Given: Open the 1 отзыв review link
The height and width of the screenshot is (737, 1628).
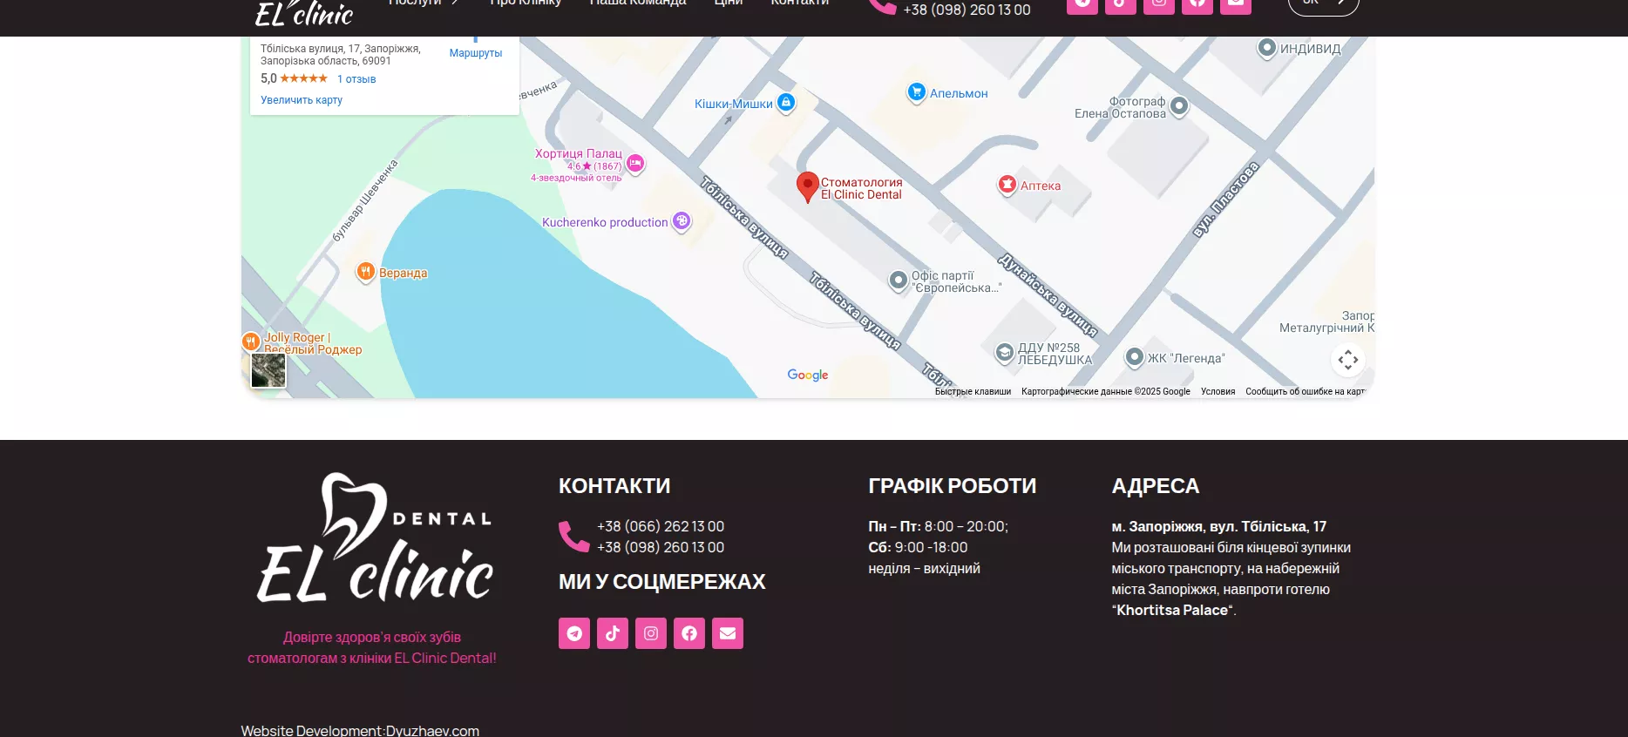Looking at the screenshot, I should coord(356,79).
